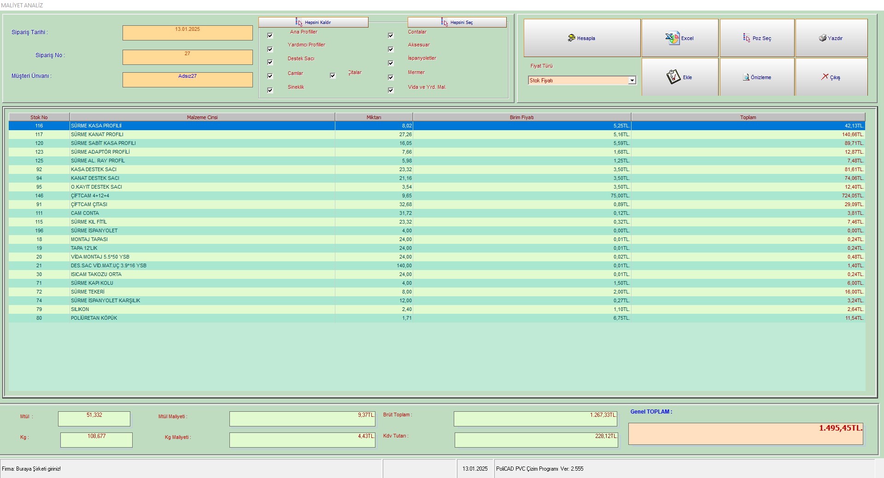
Task: Print using the Yazdır printer icon
Action: pos(822,38)
